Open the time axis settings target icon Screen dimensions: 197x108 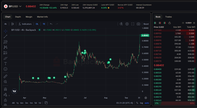tap(146, 98)
